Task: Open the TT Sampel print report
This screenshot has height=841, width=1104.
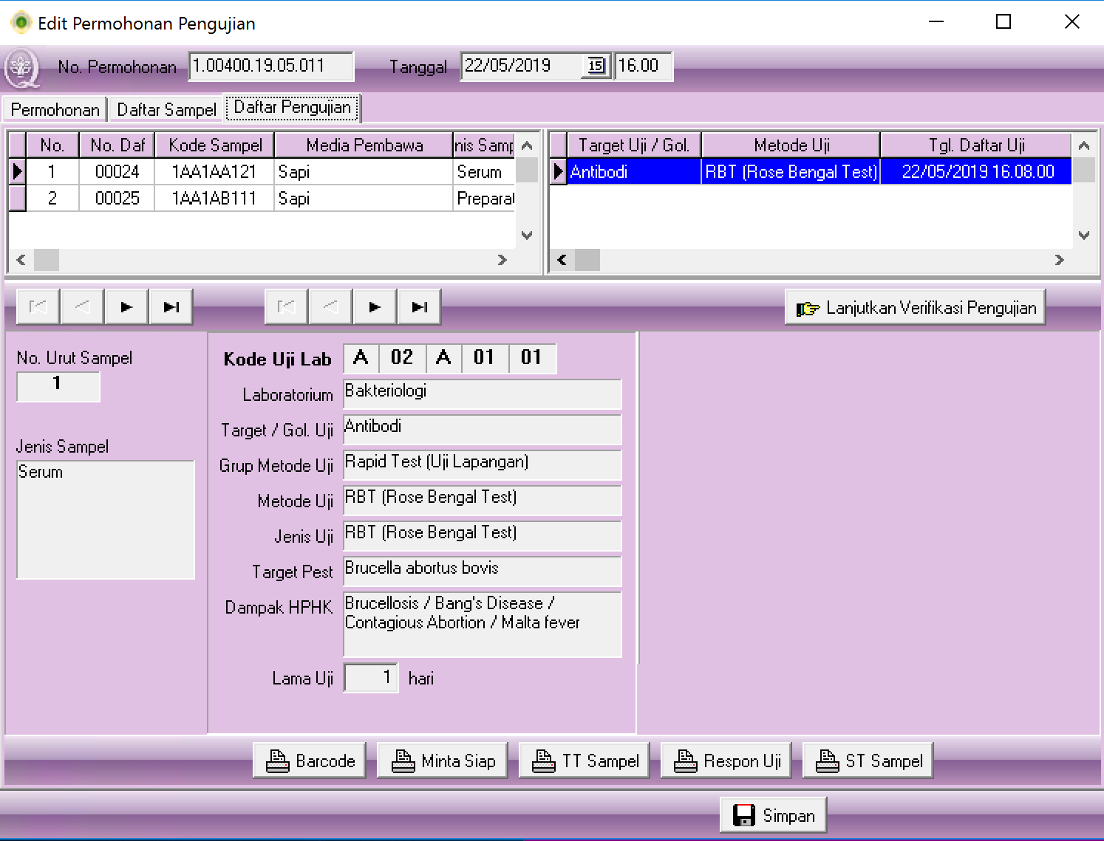Action: [x=585, y=761]
